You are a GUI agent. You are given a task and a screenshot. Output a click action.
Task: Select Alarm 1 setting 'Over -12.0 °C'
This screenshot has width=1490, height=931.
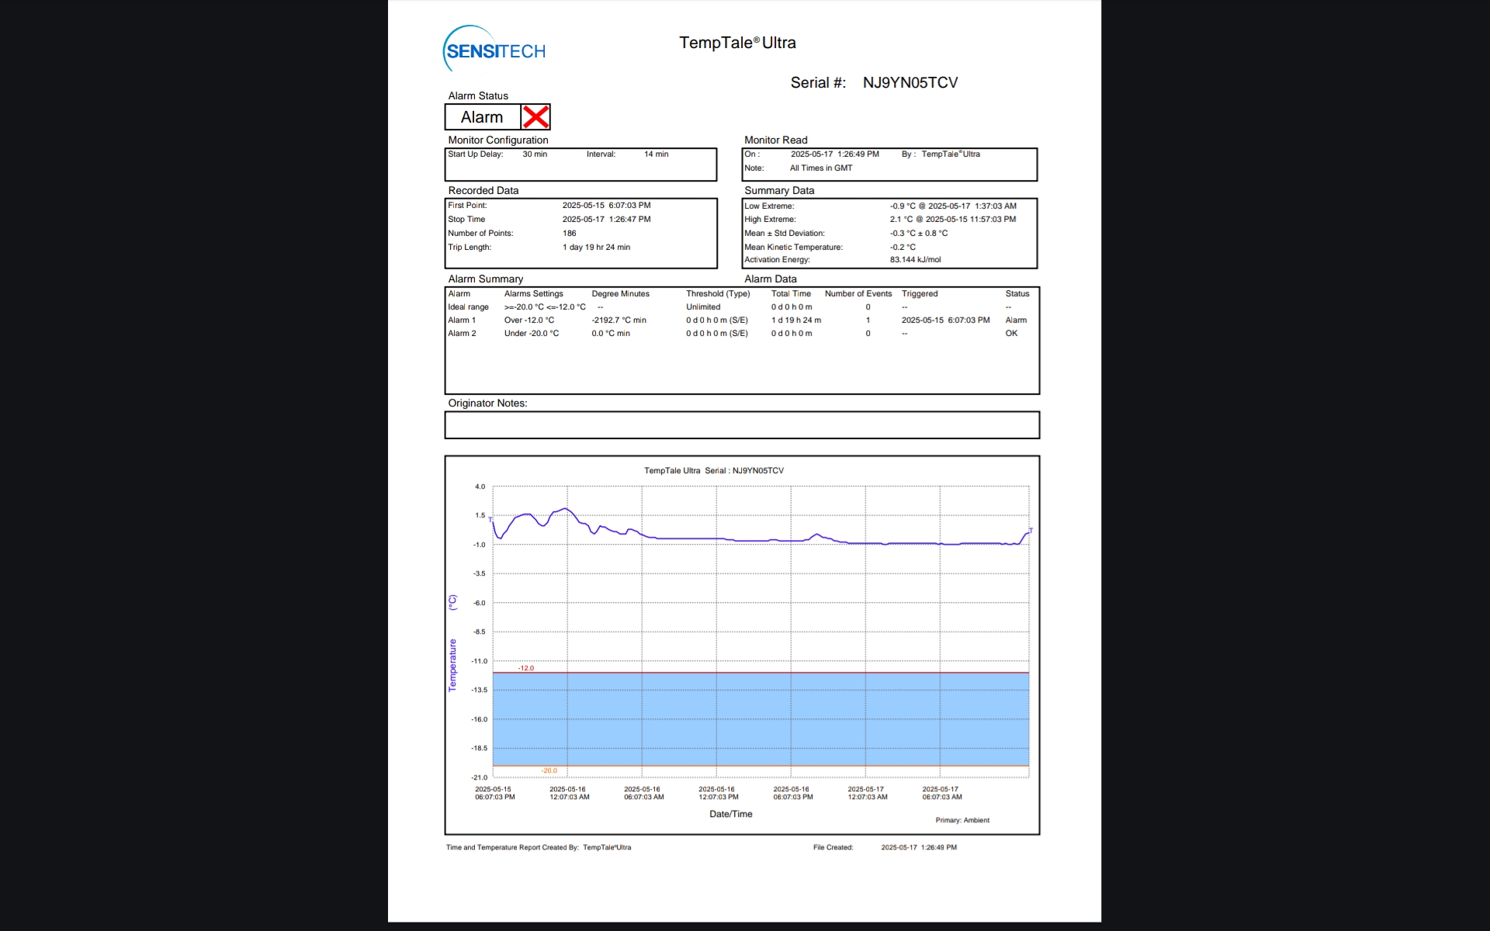(529, 320)
